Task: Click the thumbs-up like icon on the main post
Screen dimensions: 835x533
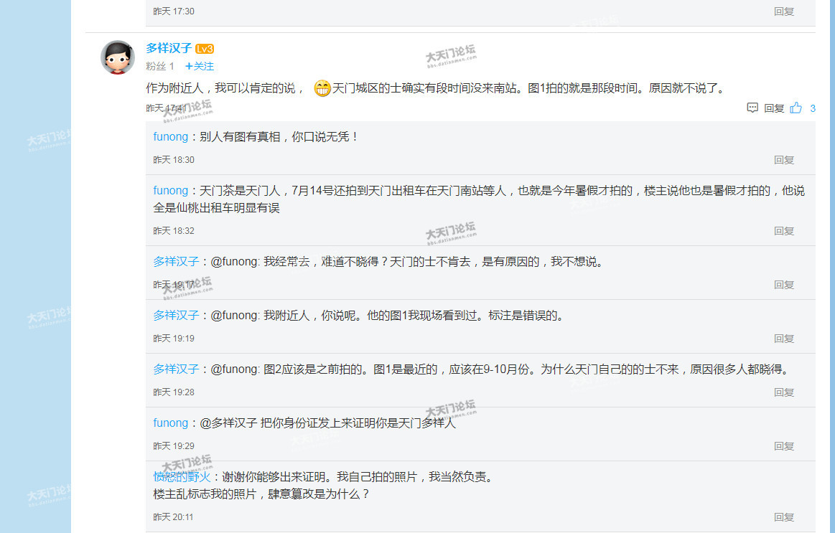Action: pos(796,108)
